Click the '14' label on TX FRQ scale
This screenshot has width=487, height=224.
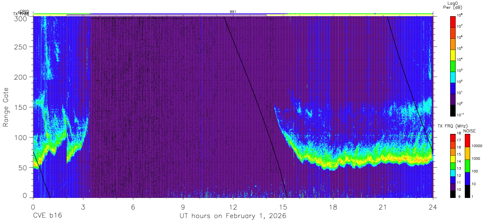(x=459, y=161)
